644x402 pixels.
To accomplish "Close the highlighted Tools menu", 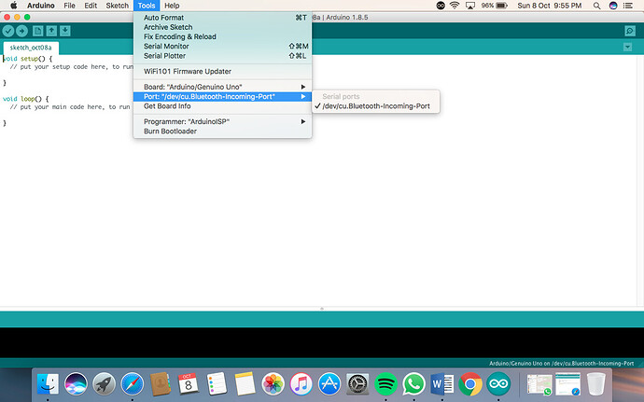I will [x=147, y=6].
